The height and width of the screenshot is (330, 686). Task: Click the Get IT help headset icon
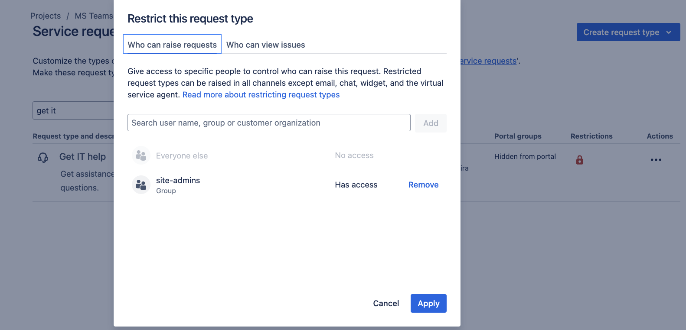pos(43,157)
